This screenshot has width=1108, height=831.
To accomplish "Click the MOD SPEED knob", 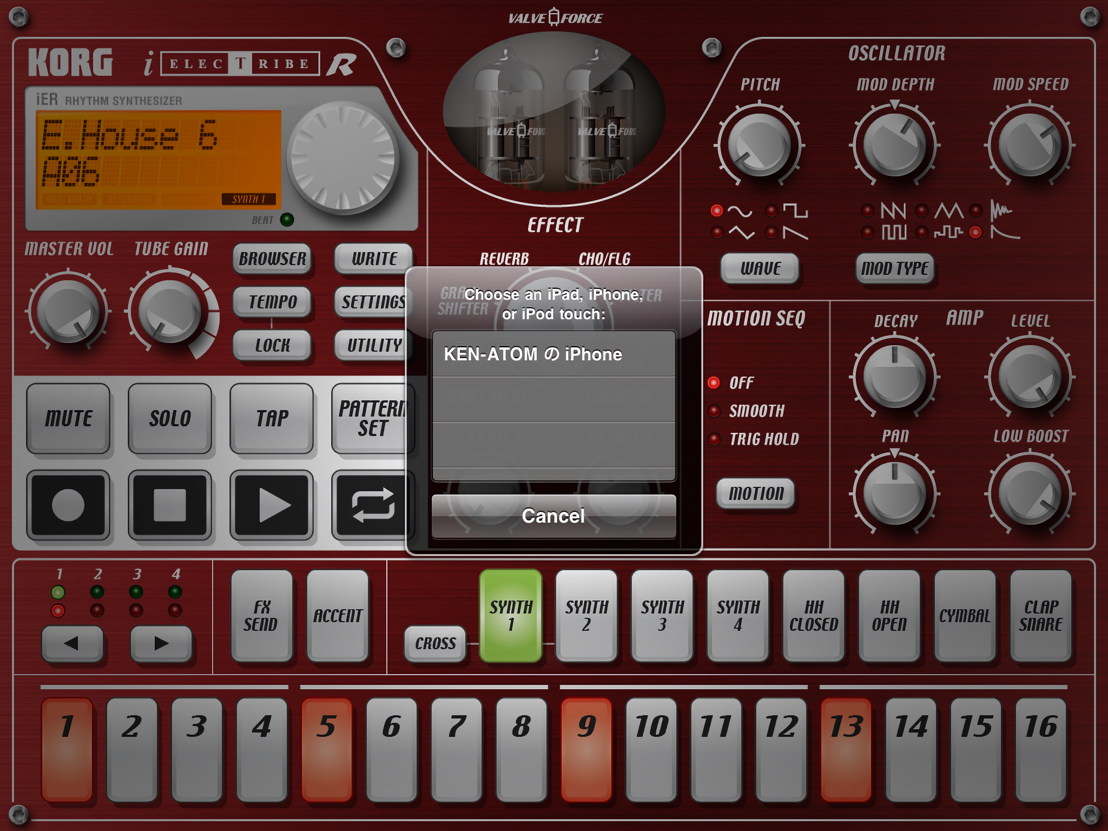I will pyautogui.click(x=1030, y=145).
